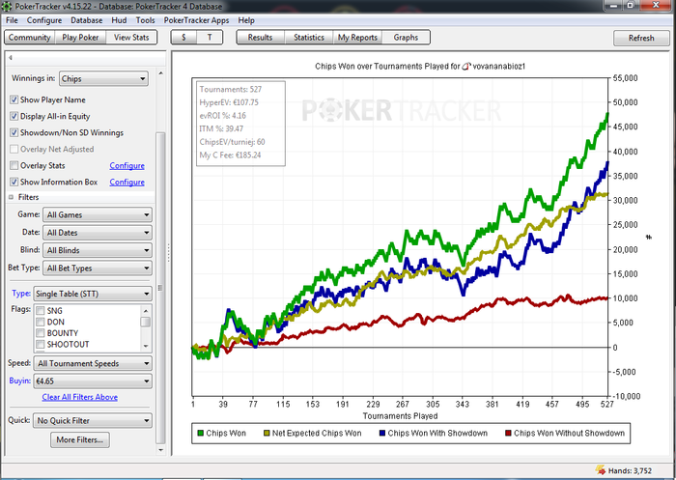
Task: Open the Hud menu
Action: click(119, 20)
